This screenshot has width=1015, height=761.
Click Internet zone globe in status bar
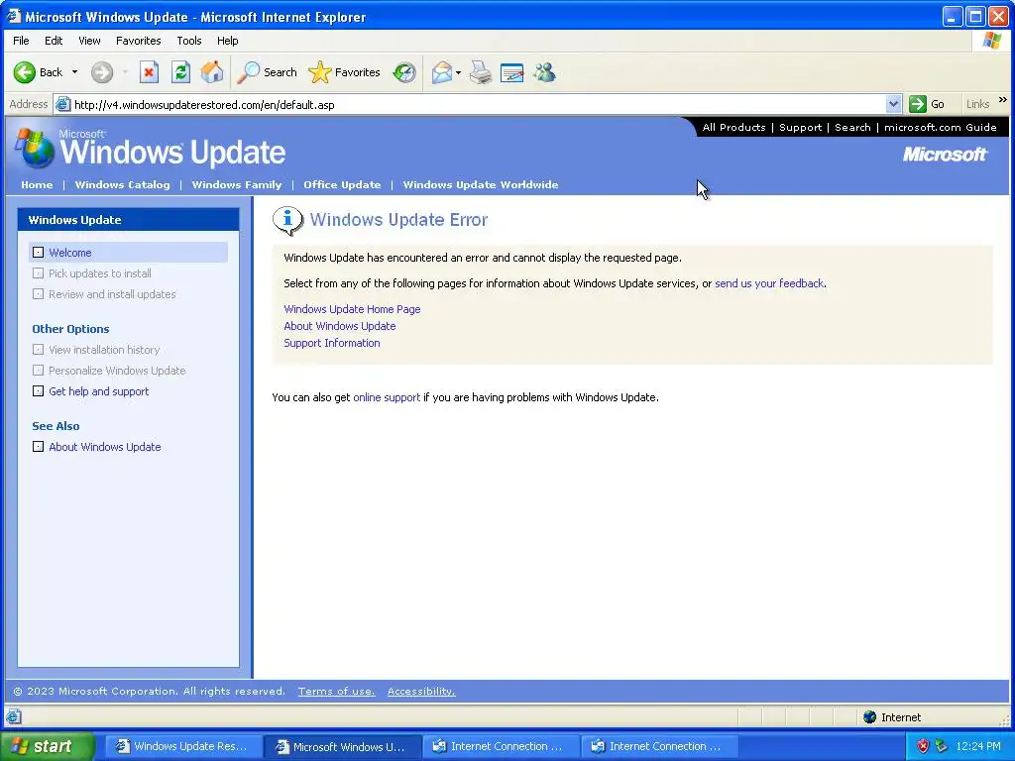coord(870,717)
